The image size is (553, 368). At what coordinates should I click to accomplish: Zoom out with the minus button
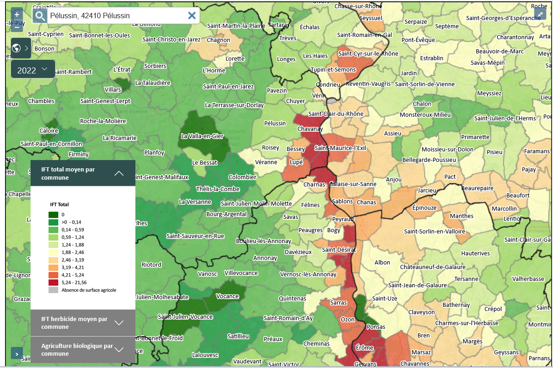pyautogui.click(x=17, y=26)
